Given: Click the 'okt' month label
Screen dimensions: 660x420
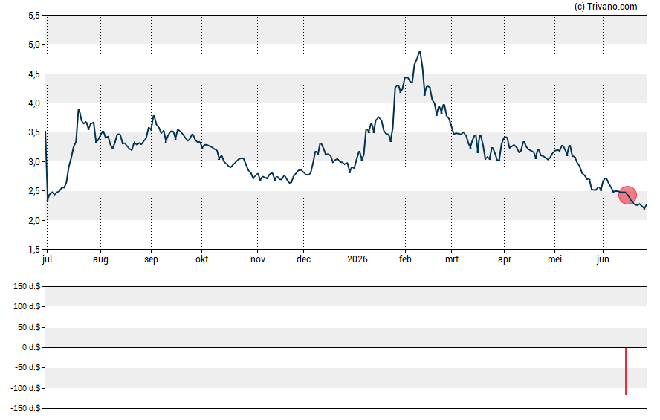Looking at the screenshot, I should [x=201, y=259].
